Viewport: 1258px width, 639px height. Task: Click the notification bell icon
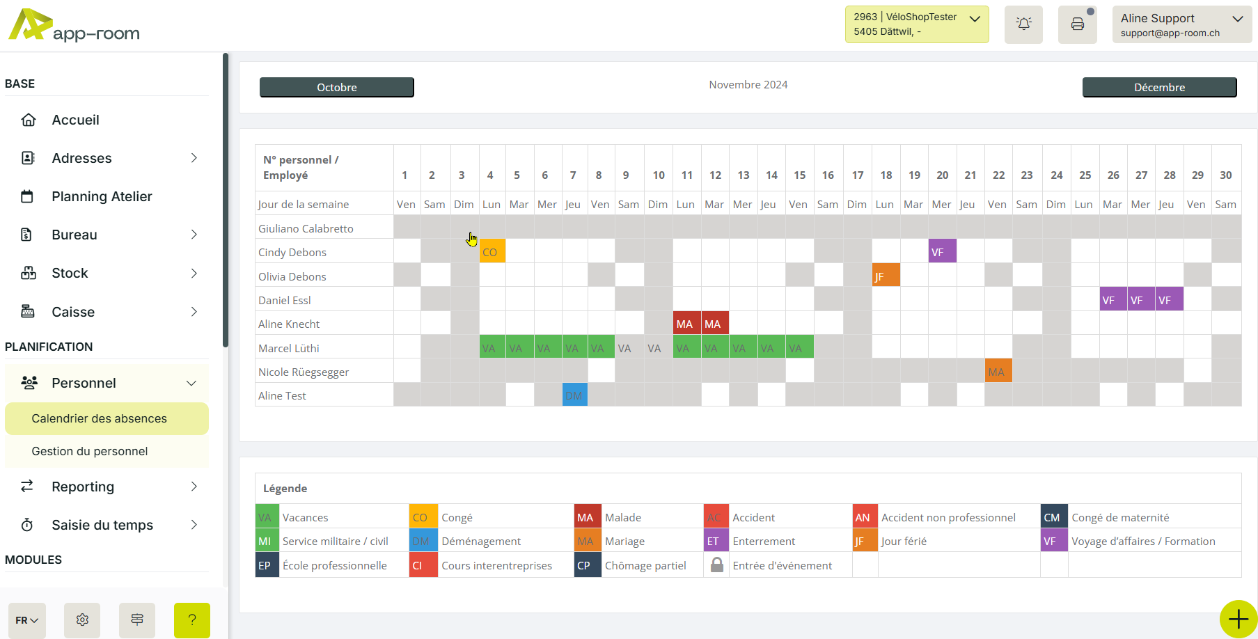(x=1023, y=24)
